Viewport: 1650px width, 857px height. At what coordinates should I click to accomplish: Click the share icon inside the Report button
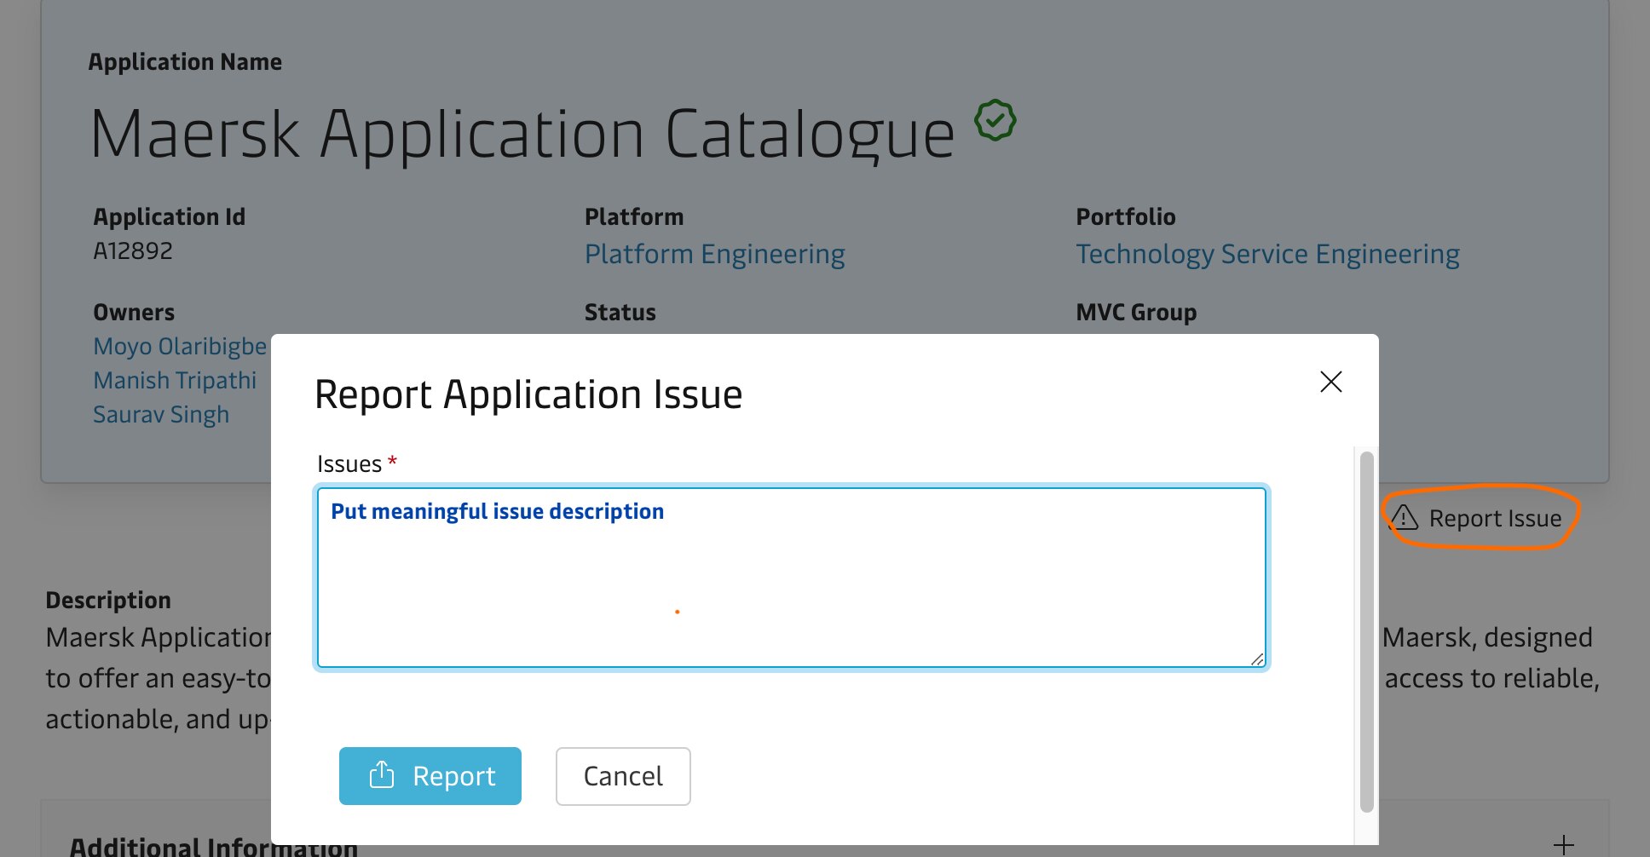coord(382,774)
